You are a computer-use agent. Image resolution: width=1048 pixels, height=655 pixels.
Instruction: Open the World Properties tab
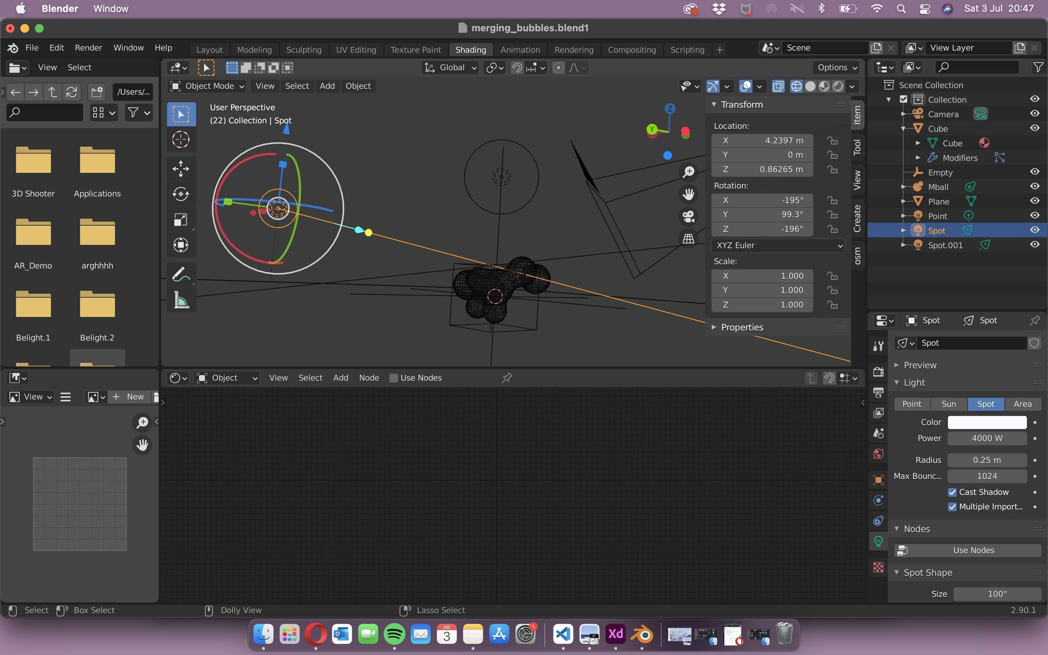878,453
